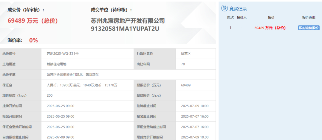322x140 pixels.
Task: Click the 限时竞价报价 badge in round 1
Action: pos(309,28)
